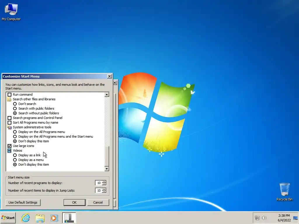Decrease number of recent programs spinner
This screenshot has height=224, width=299.
pyautogui.click(x=104, y=184)
